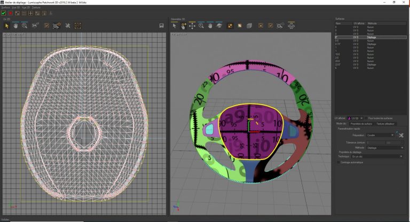Screen dimensions: 410x222
Task: Enable the checkerboard texture display icon in 3D toolbar
Action: click(230, 25)
